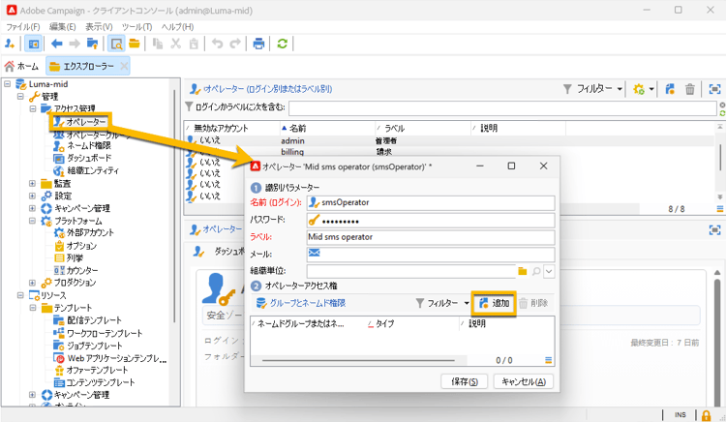Click the home display icon in main toolbar
726x422 pixels.
[x=33, y=44]
